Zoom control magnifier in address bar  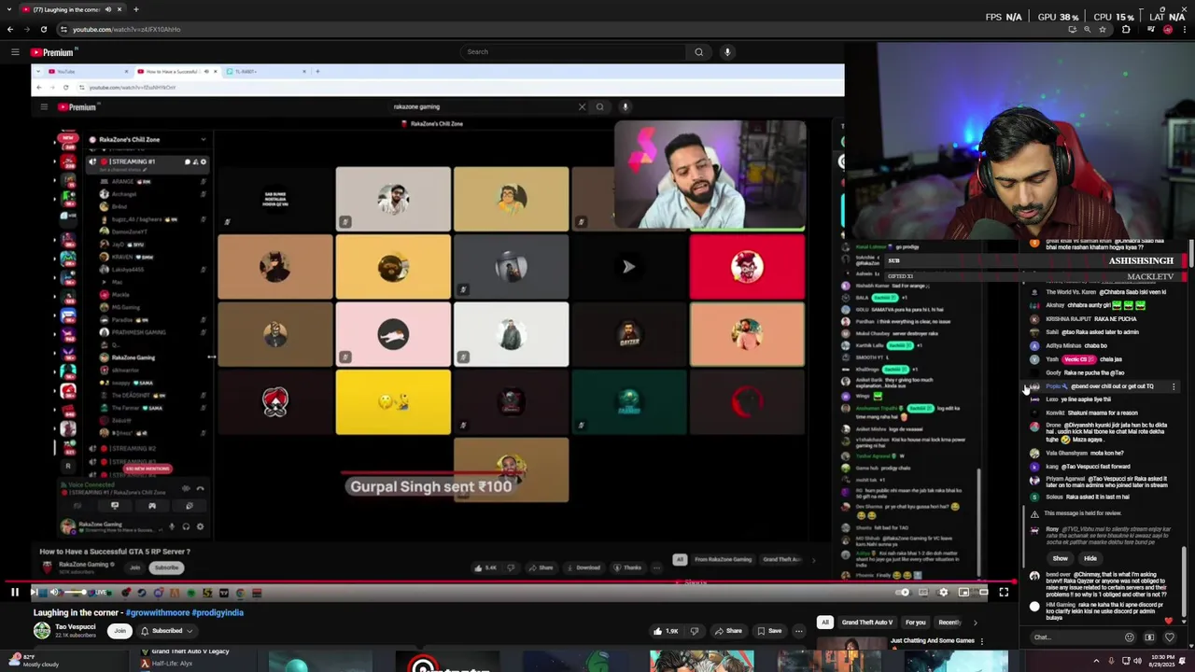[1087, 29]
